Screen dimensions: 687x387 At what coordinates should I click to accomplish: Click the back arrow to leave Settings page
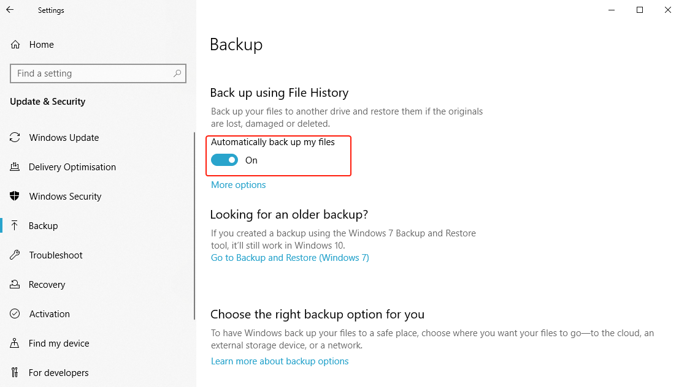point(9,10)
